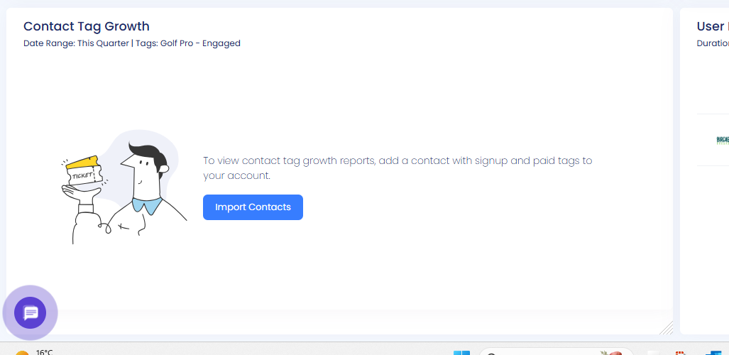Select the Contact Tag Growth heading
The height and width of the screenshot is (355, 729).
click(x=87, y=26)
